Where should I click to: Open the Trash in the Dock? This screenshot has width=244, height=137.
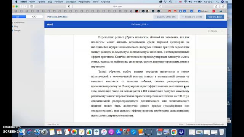pyautogui.click(x=222, y=132)
